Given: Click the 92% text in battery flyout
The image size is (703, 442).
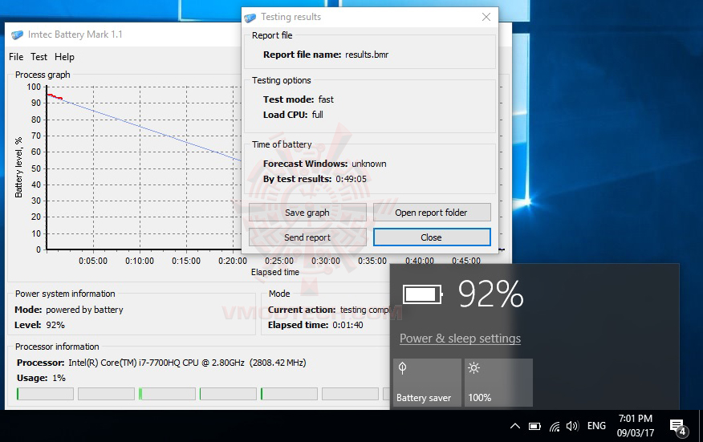Looking at the screenshot, I should click(490, 294).
